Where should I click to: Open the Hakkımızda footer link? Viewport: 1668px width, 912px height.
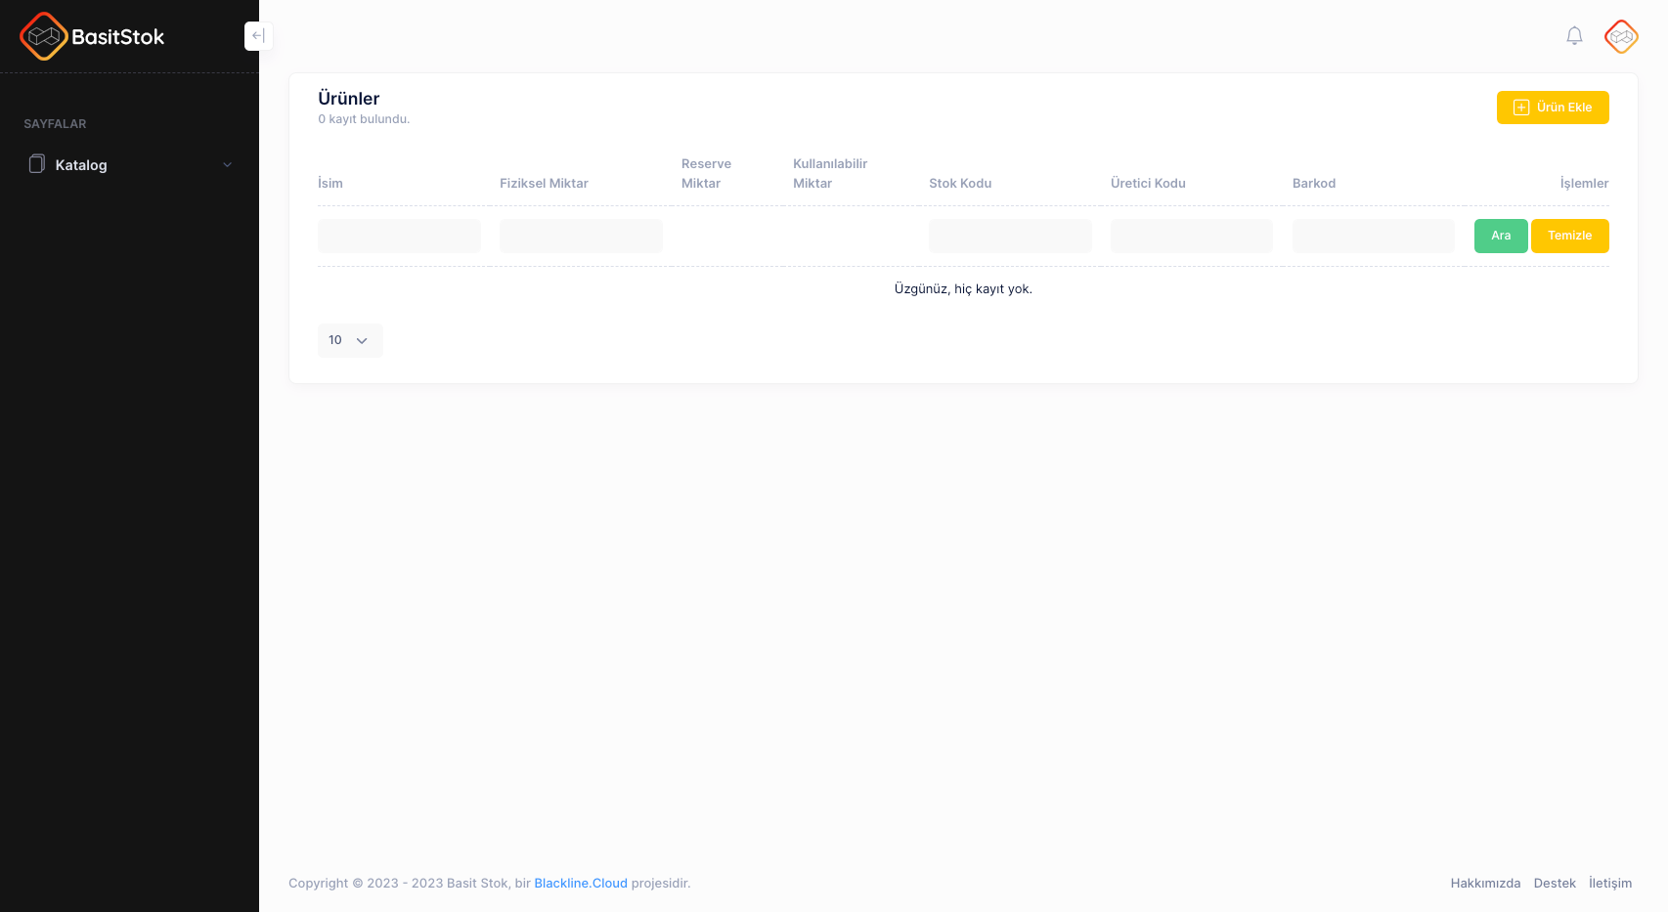point(1485,883)
